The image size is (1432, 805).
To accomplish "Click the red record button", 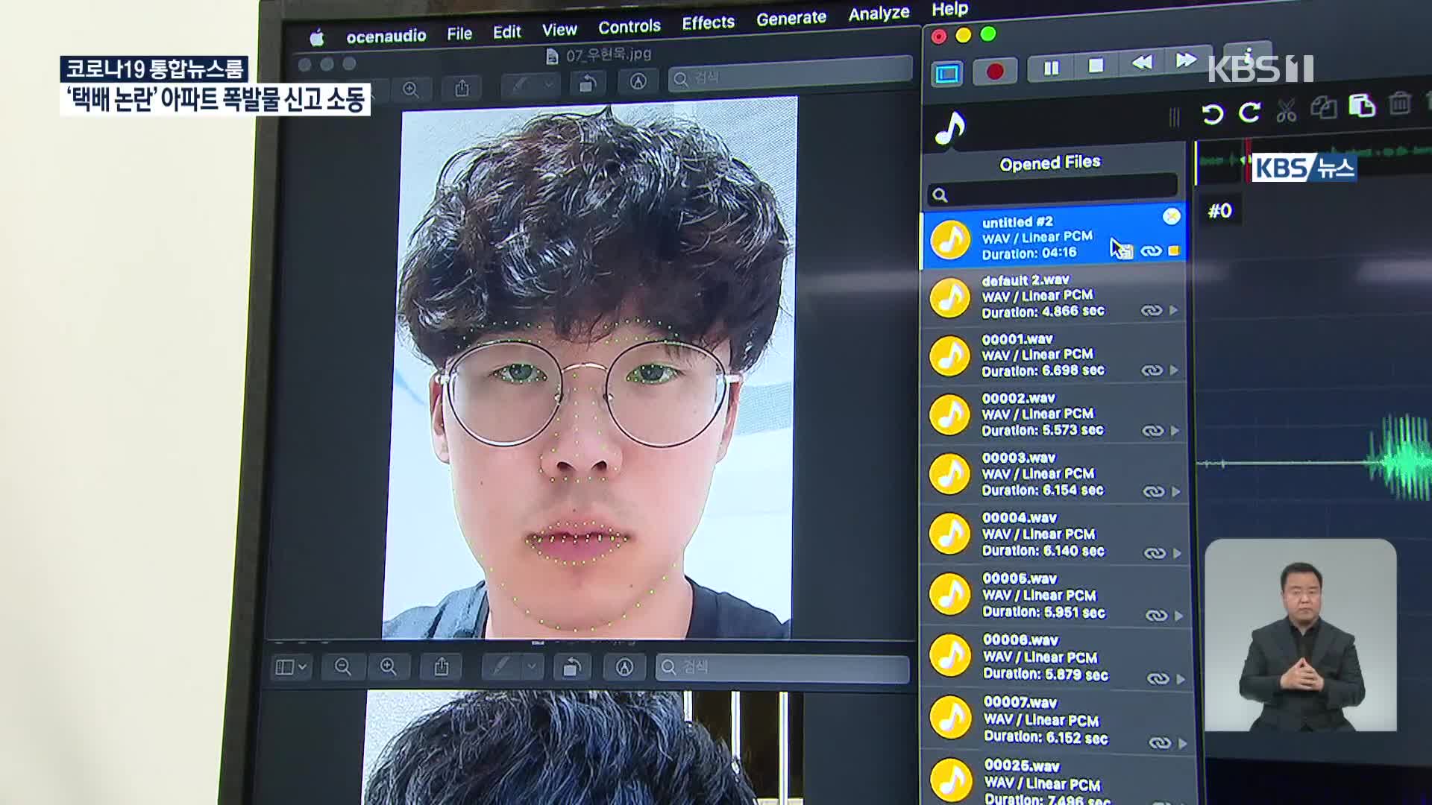I will click(995, 72).
